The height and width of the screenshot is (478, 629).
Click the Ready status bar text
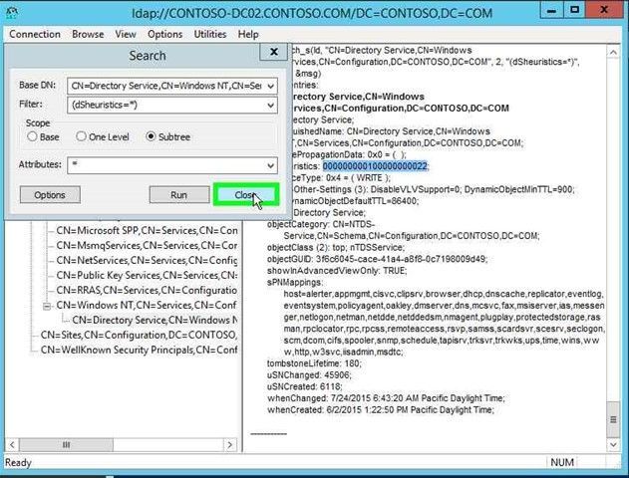click(x=18, y=463)
